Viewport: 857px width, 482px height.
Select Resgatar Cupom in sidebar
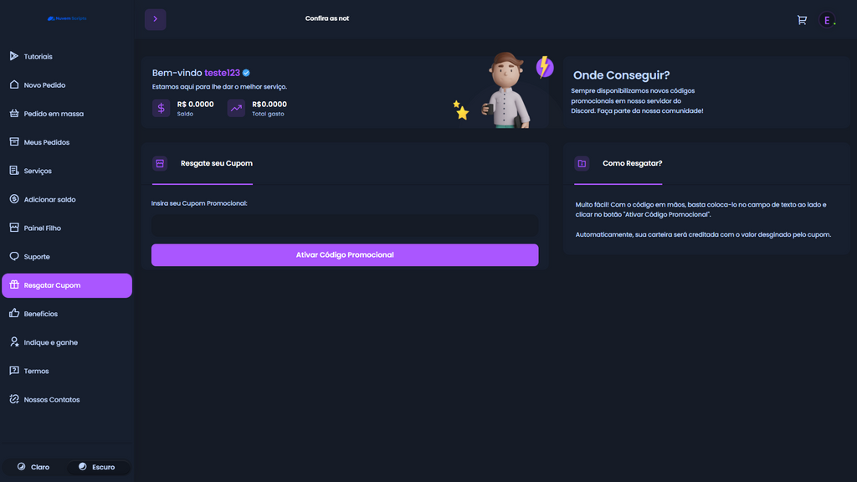(x=52, y=285)
